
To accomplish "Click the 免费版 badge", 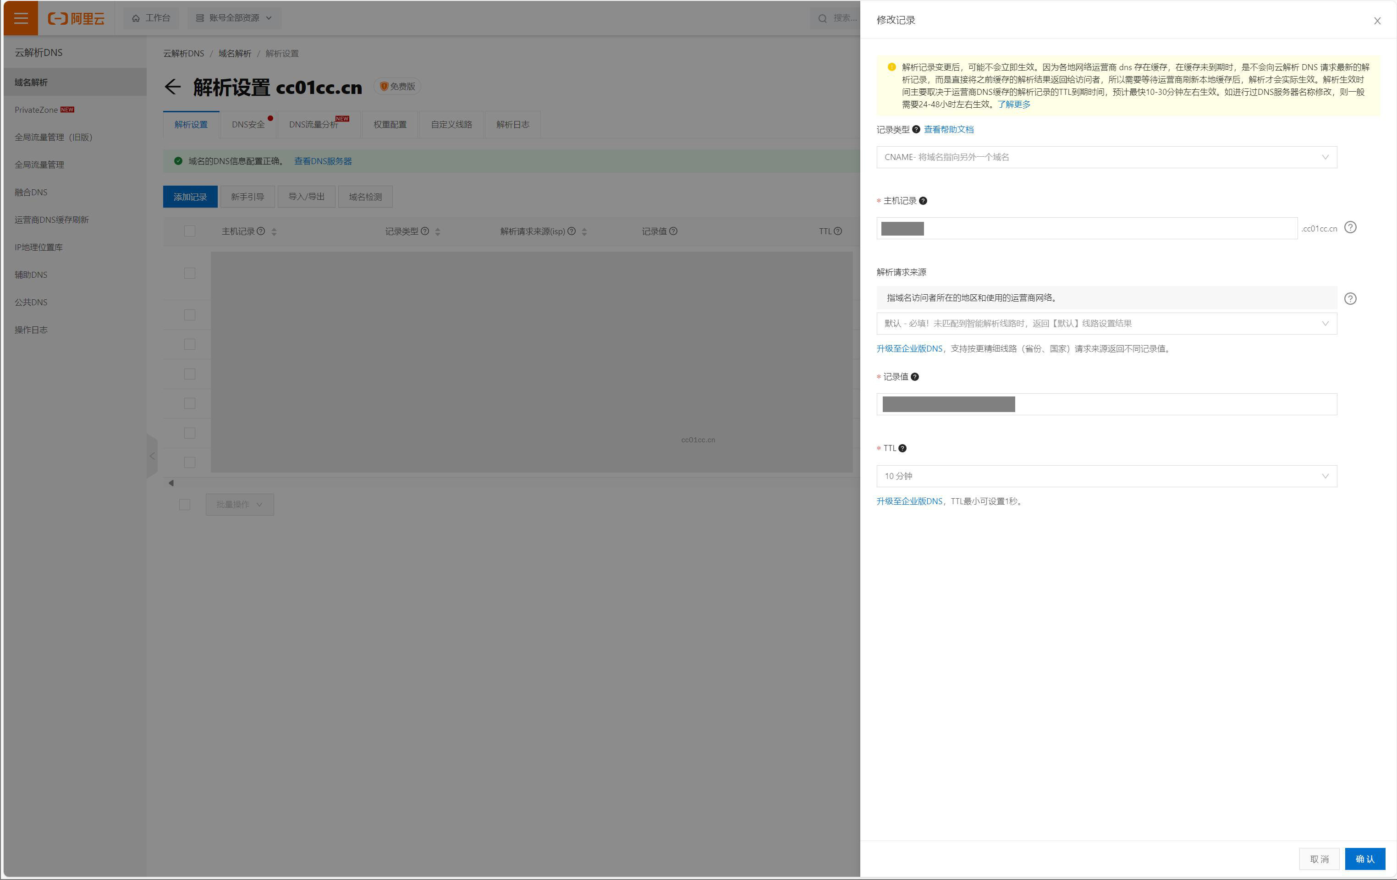I will (x=397, y=87).
